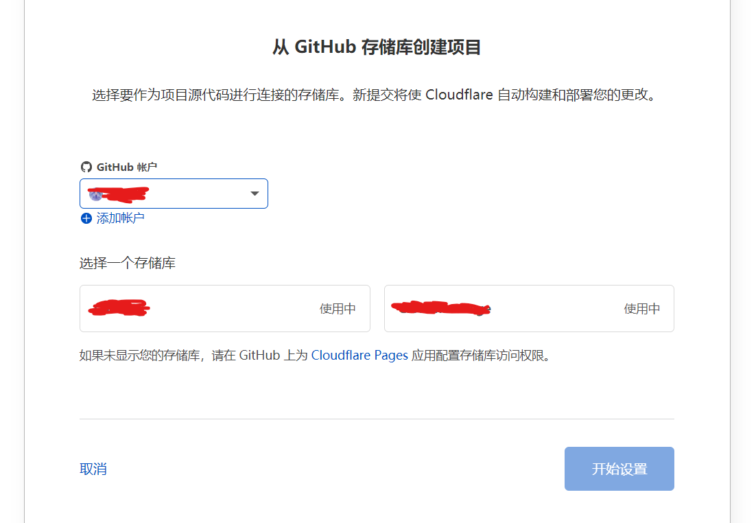Select the second repository card on the right
756x523 pixels.
528,309
